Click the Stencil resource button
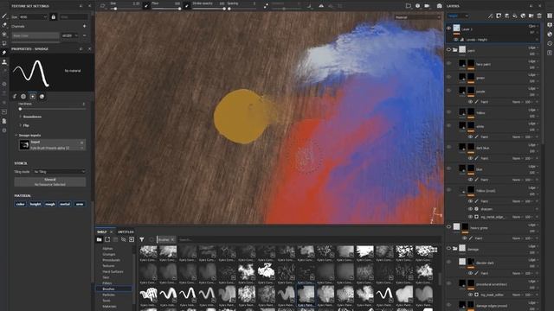 50,181
